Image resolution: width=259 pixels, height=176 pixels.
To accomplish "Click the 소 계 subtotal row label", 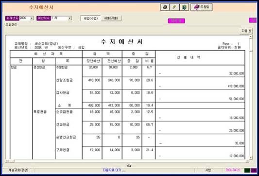I will [x=64, y=106].
